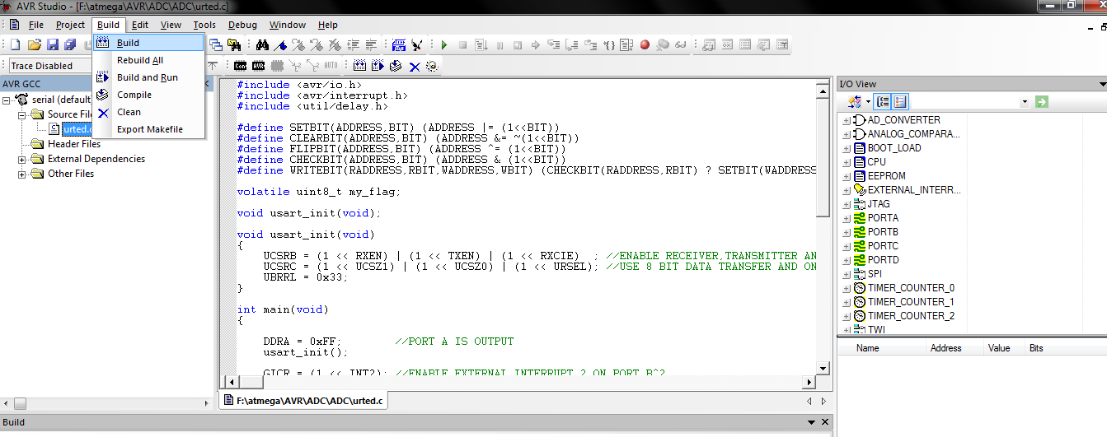Viewport: 1107px width, 437px height.
Task: Click the Name column header
Action: 867,348
